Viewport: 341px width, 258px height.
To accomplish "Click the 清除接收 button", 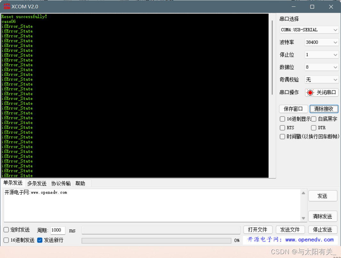I will [324, 109].
